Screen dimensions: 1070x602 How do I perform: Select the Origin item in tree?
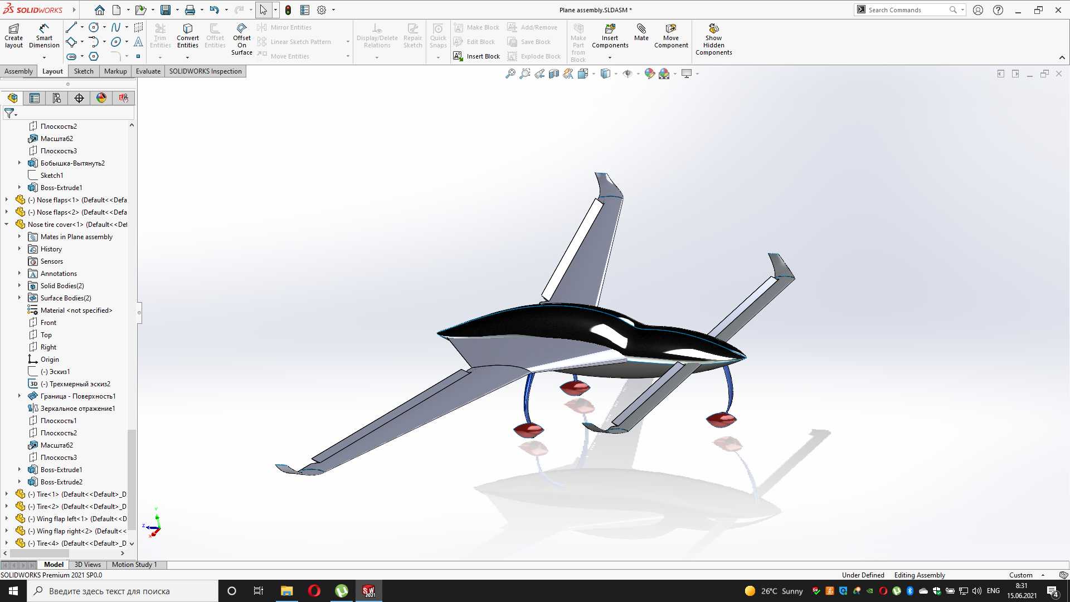coord(50,360)
